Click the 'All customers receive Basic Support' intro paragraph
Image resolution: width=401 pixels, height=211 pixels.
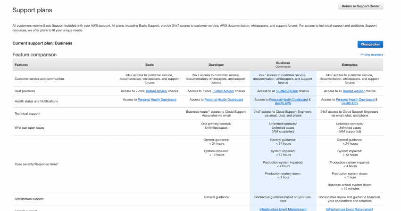tap(194, 28)
